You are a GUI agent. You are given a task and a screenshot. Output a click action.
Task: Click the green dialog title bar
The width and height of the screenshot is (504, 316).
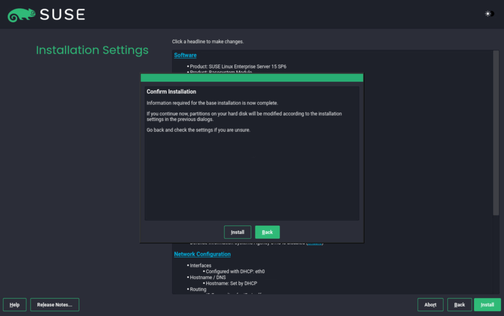click(x=252, y=78)
